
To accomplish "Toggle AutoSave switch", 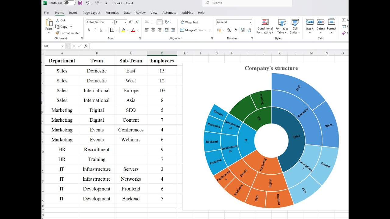I will pos(70,3).
